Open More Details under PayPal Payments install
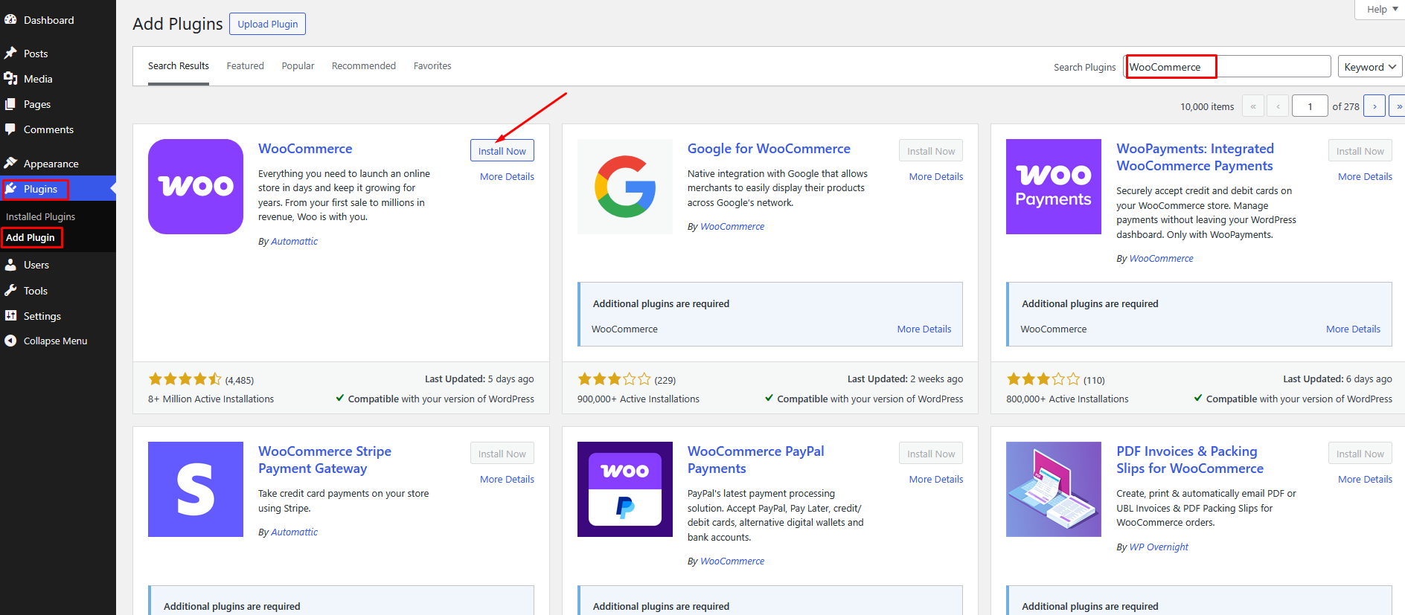1405x615 pixels. point(936,479)
